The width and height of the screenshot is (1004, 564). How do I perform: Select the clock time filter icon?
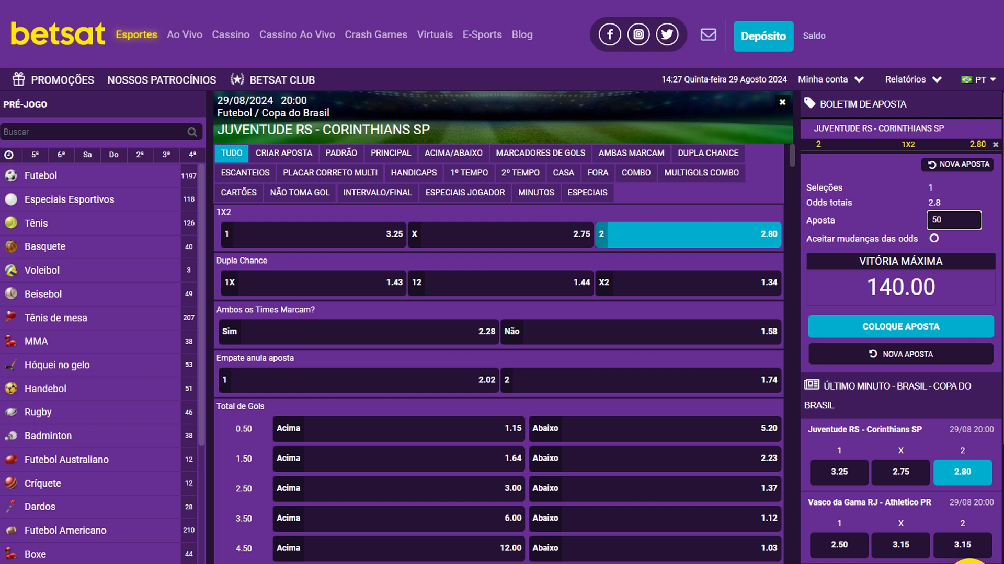[9, 155]
